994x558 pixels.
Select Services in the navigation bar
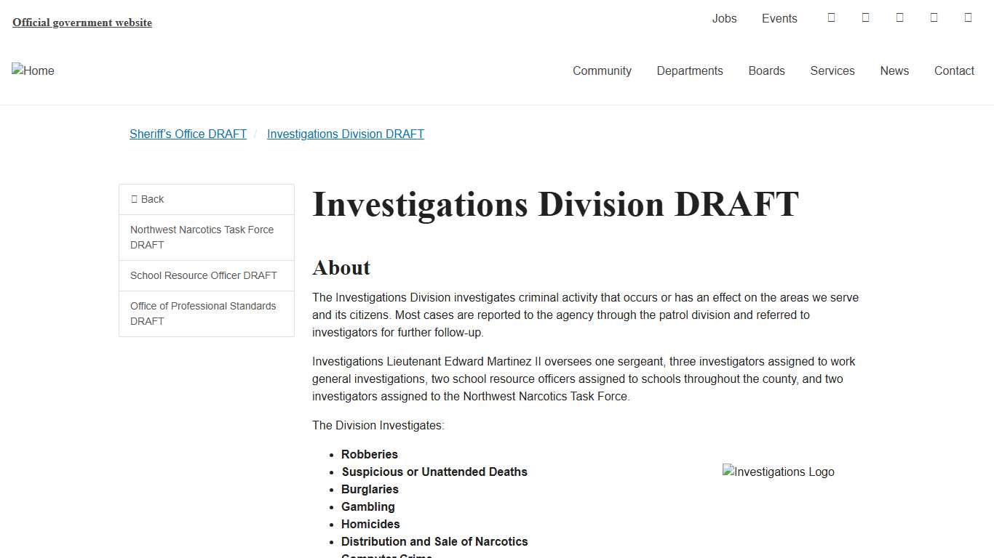[832, 70]
